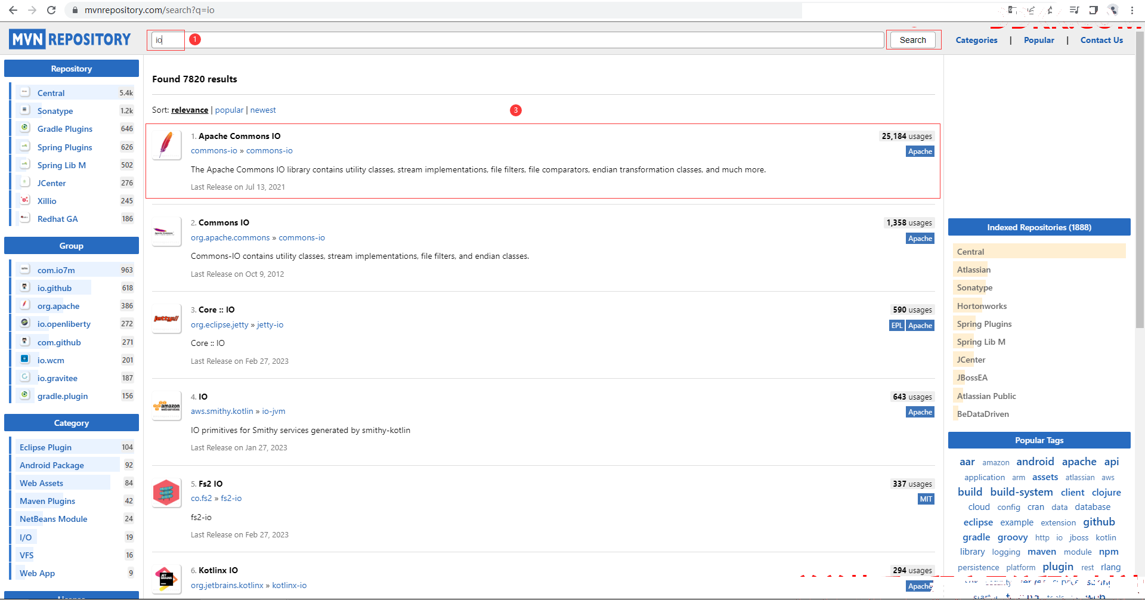This screenshot has height=600, width=1145.
Task: Open JBossEA indexed repository
Action: 972,378
